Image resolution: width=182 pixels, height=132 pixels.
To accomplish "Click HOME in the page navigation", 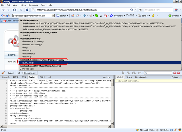I will tap(12, 55).
